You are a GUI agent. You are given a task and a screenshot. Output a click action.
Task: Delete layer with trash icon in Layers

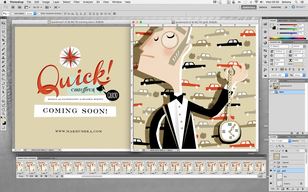point(302,189)
